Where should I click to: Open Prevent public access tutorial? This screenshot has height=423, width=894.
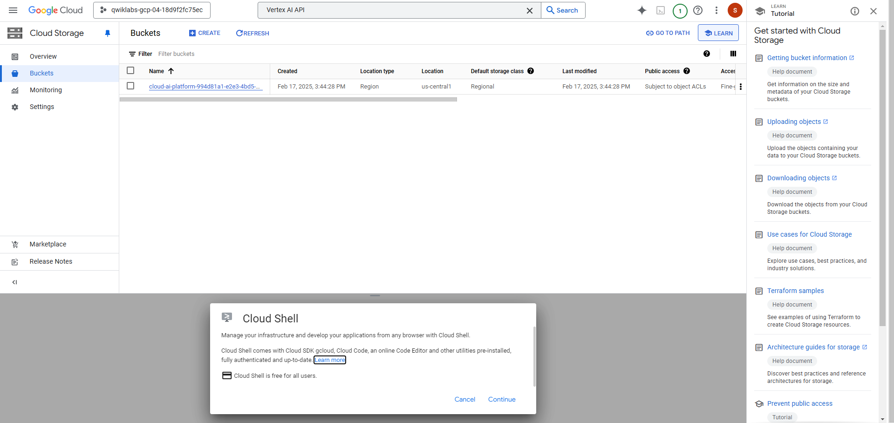pyautogui.click(x=799, y=403)
